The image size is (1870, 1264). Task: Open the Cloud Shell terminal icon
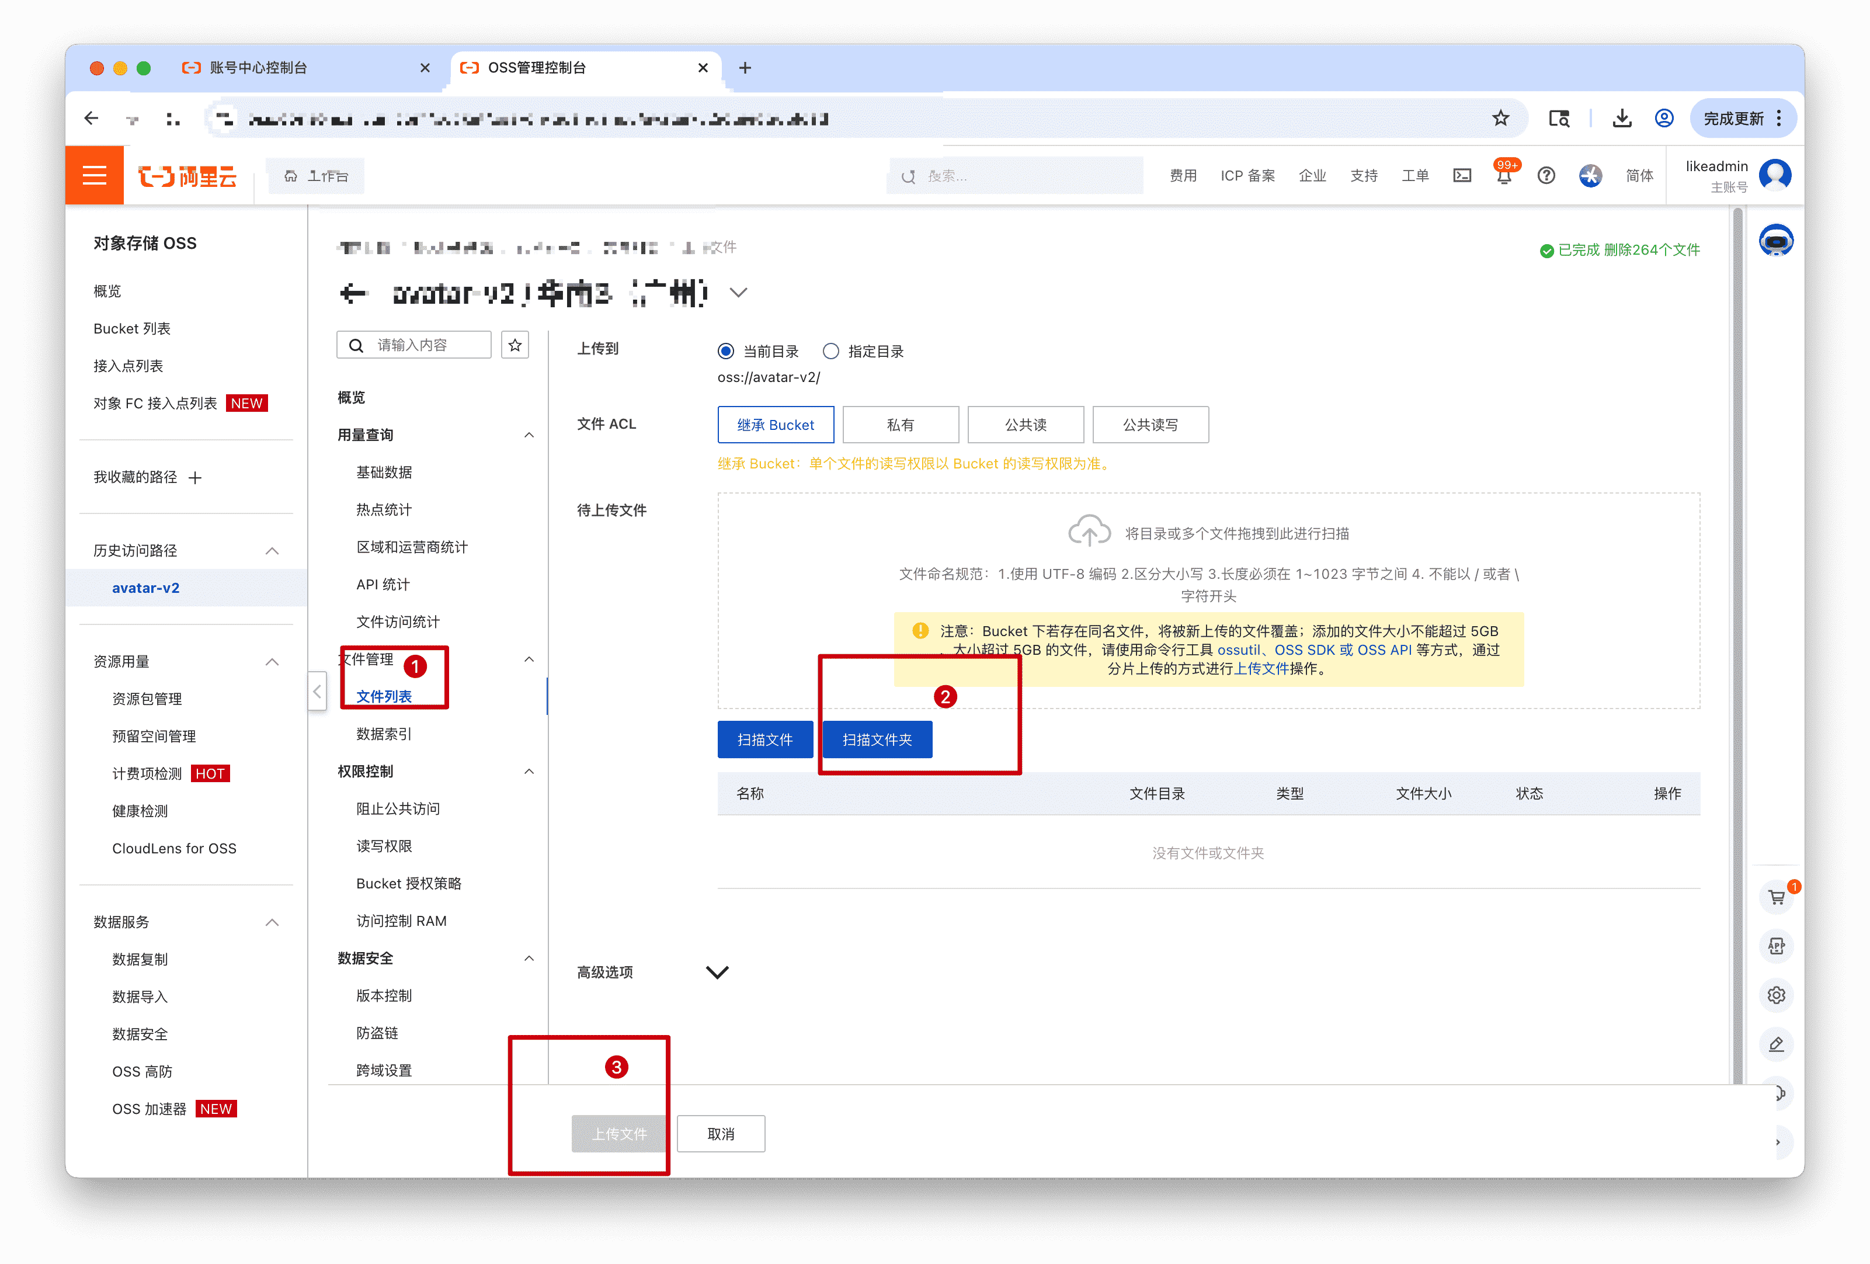1462,175
